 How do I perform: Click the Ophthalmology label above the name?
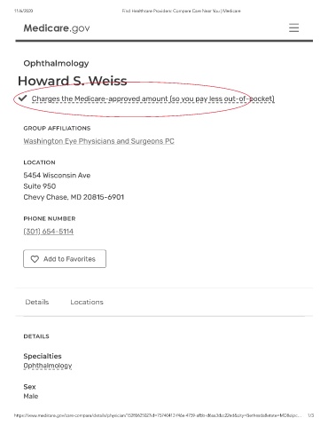point(56,63)
